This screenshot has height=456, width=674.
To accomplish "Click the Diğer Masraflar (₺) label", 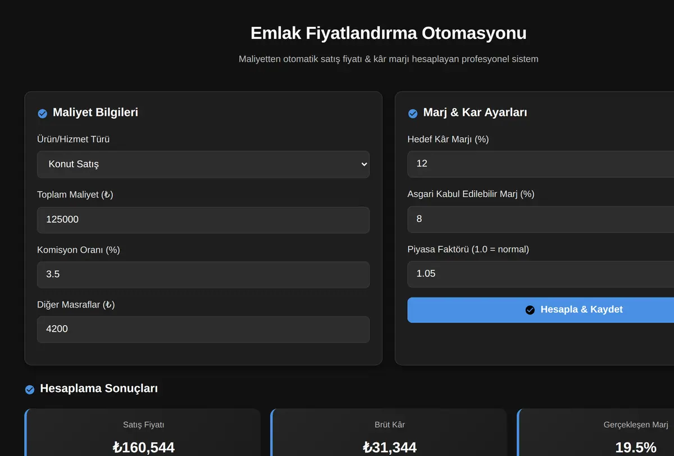I will point(76,305).
